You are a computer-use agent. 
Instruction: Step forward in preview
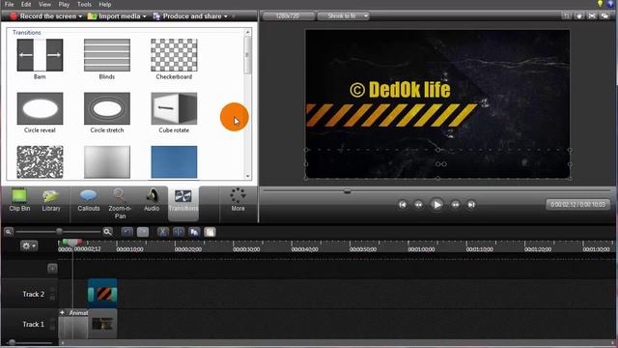click(x=455, y=205)
